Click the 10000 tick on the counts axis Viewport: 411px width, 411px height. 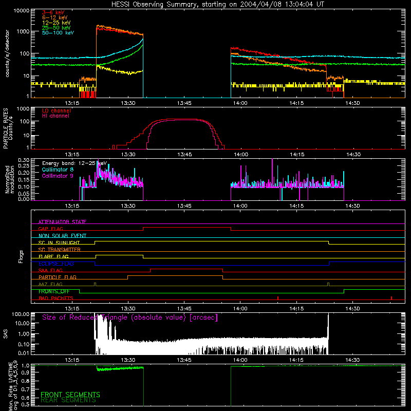22,11
